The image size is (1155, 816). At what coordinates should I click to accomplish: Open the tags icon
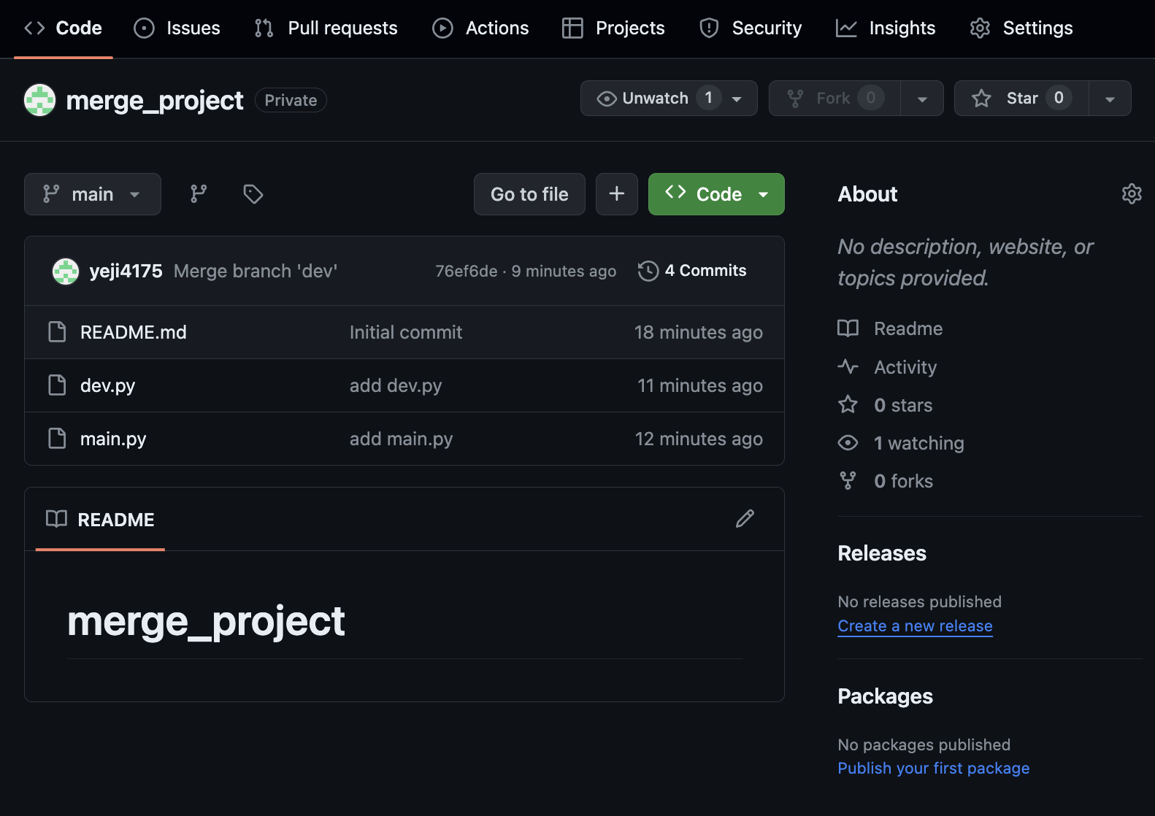coord(253,194)
